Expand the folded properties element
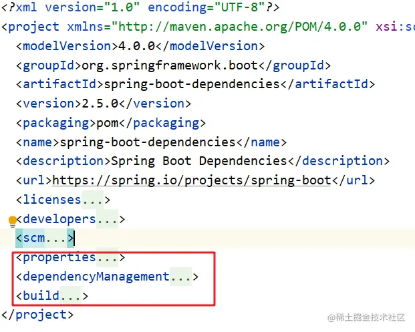Viewport: 415px width, 332px height. pyautogui.click(x=107, y=257)
